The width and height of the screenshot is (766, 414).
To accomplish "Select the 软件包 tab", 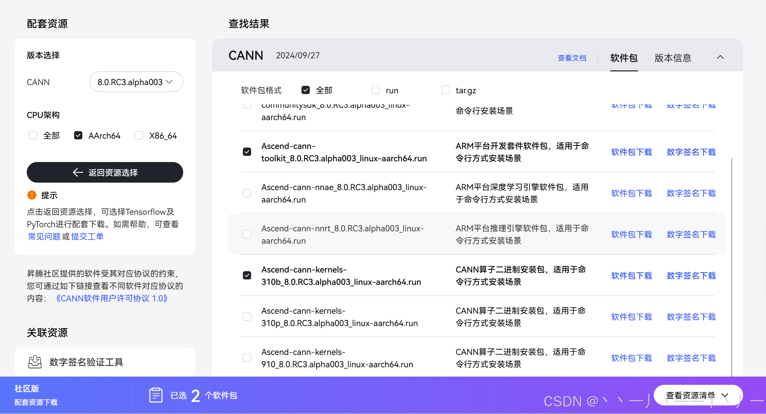I will point(624,58).
